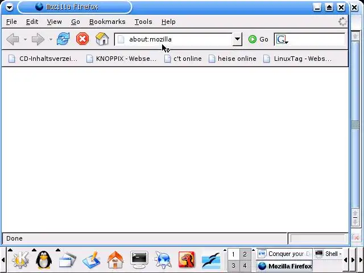
Task: Open the Firefox window menu button
Action: pyautogui.click(x=9, y=7)
